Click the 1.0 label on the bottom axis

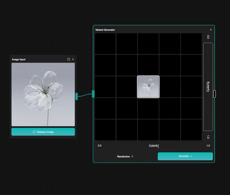click(x=208, y=145)
